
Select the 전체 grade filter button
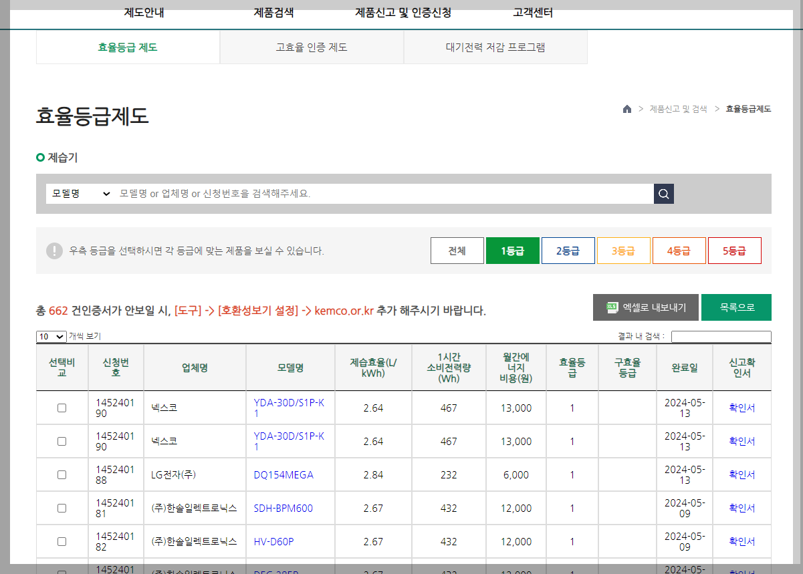(x=457, y=251)
